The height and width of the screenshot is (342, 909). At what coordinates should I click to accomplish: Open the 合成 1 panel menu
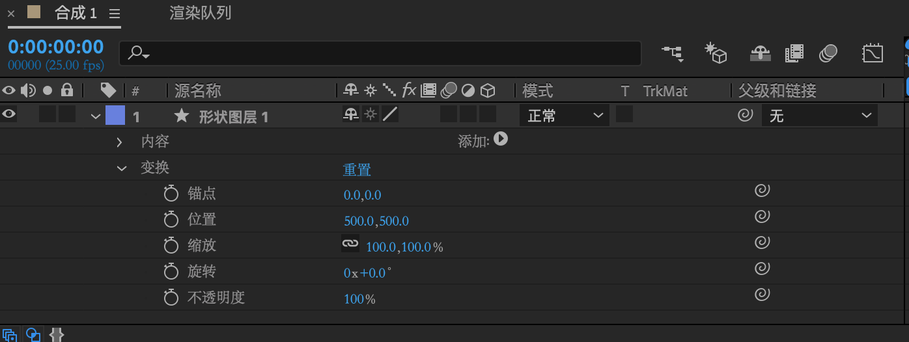(115, 14)
